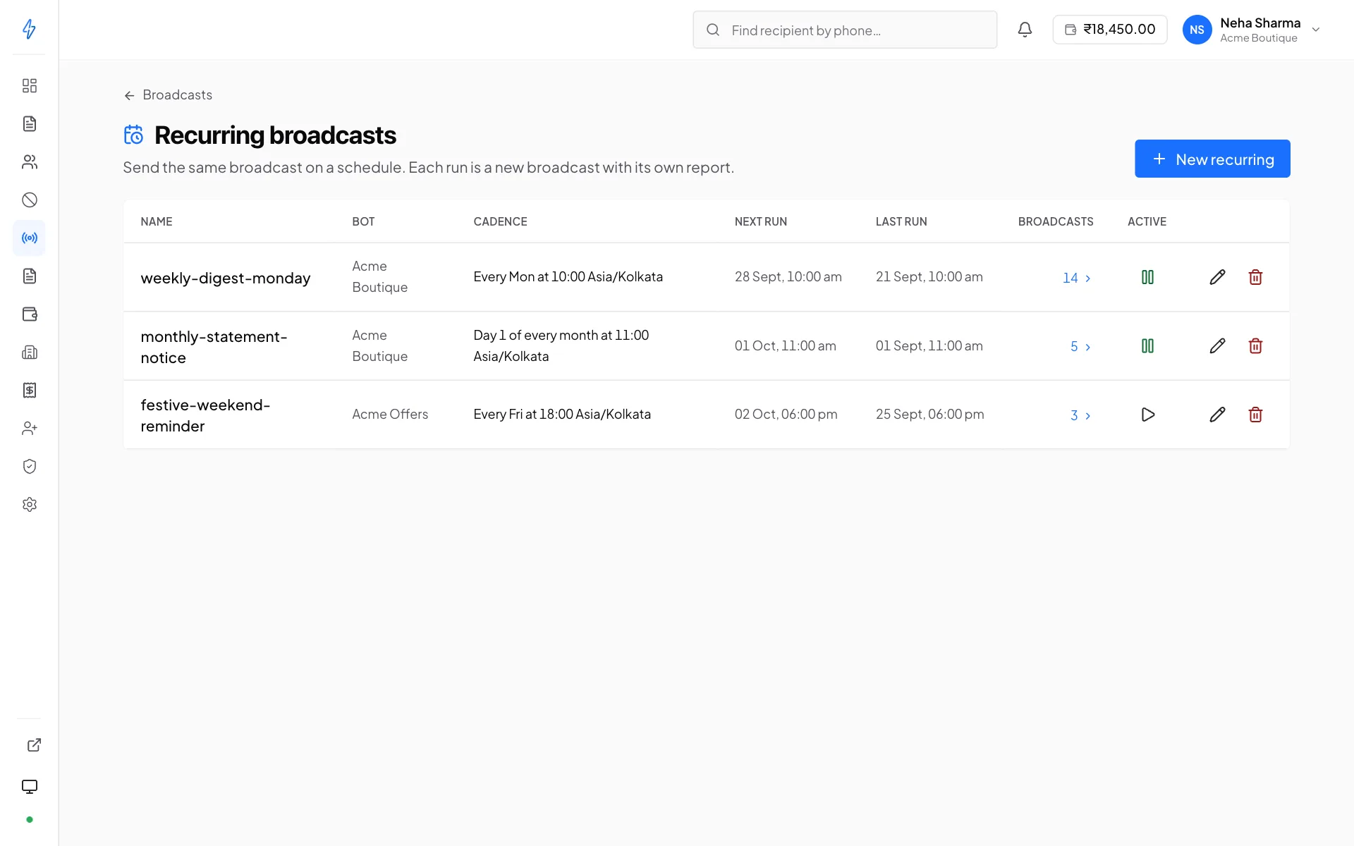Screen dimensions: 1354x846
Task: Click the NEXT RUN column header
Action: 760,221
